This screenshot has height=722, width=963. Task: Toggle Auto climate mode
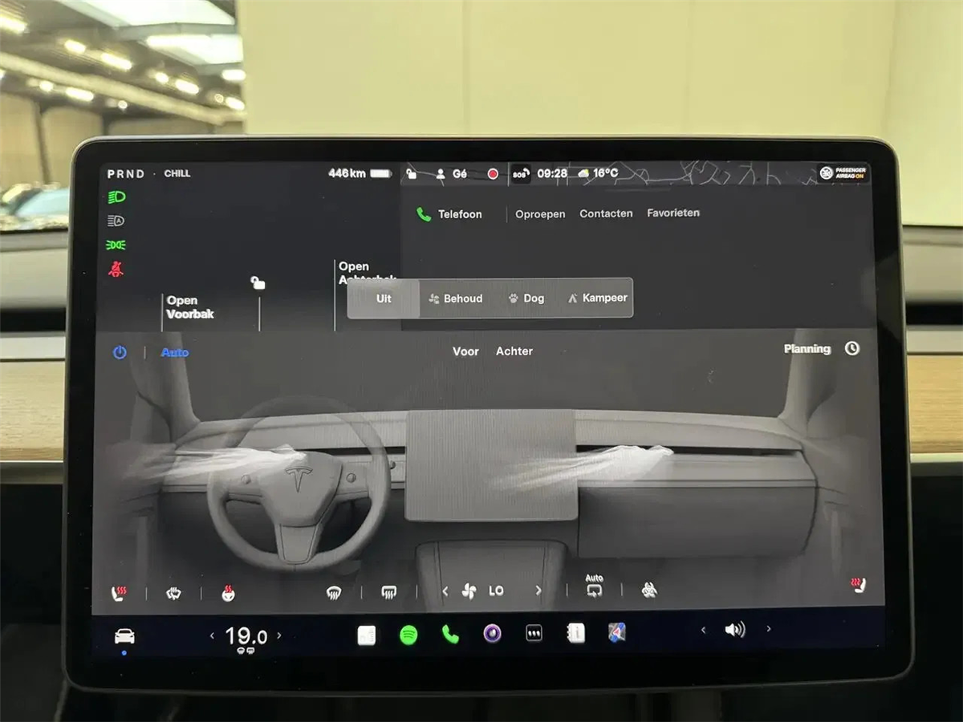coord(175,352)
